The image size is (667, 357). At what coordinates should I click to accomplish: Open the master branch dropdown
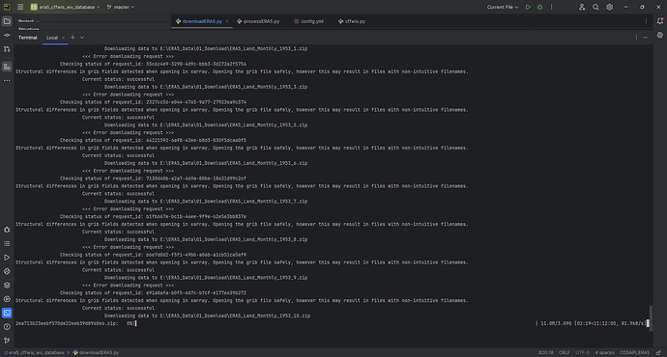coord(121,7)
